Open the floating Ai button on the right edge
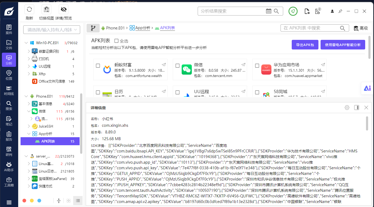This screenshot has height=207, width=374. tap(367, 88)
